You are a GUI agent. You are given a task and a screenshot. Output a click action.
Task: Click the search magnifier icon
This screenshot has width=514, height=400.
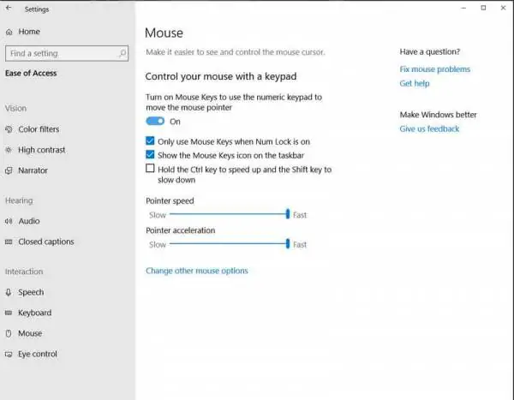123,53
